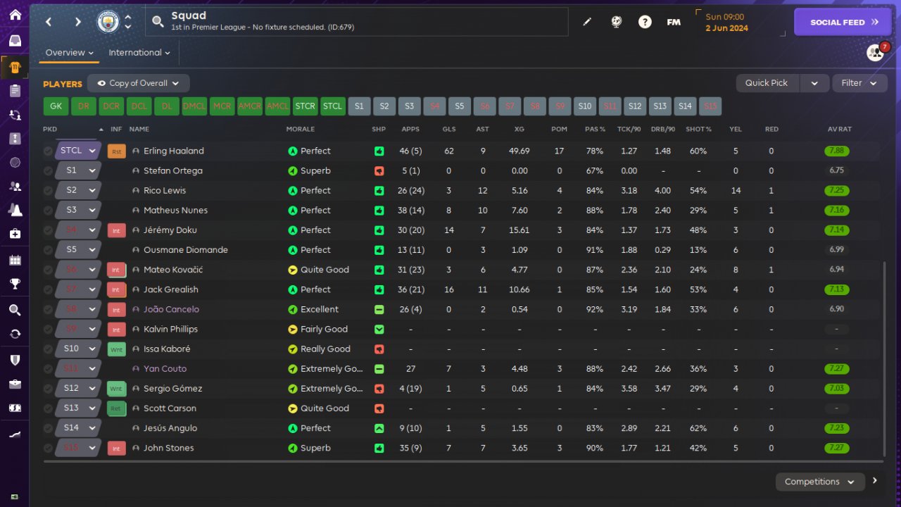The width and height of the screenshot is (901, 507).
Task: Open the International tab menu
Action: (139, 53)
